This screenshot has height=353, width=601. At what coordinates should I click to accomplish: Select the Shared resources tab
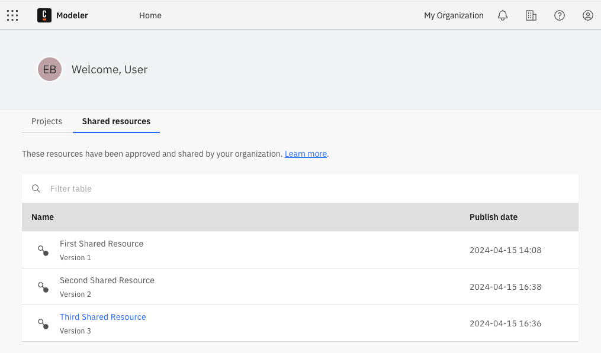(116, 121)
